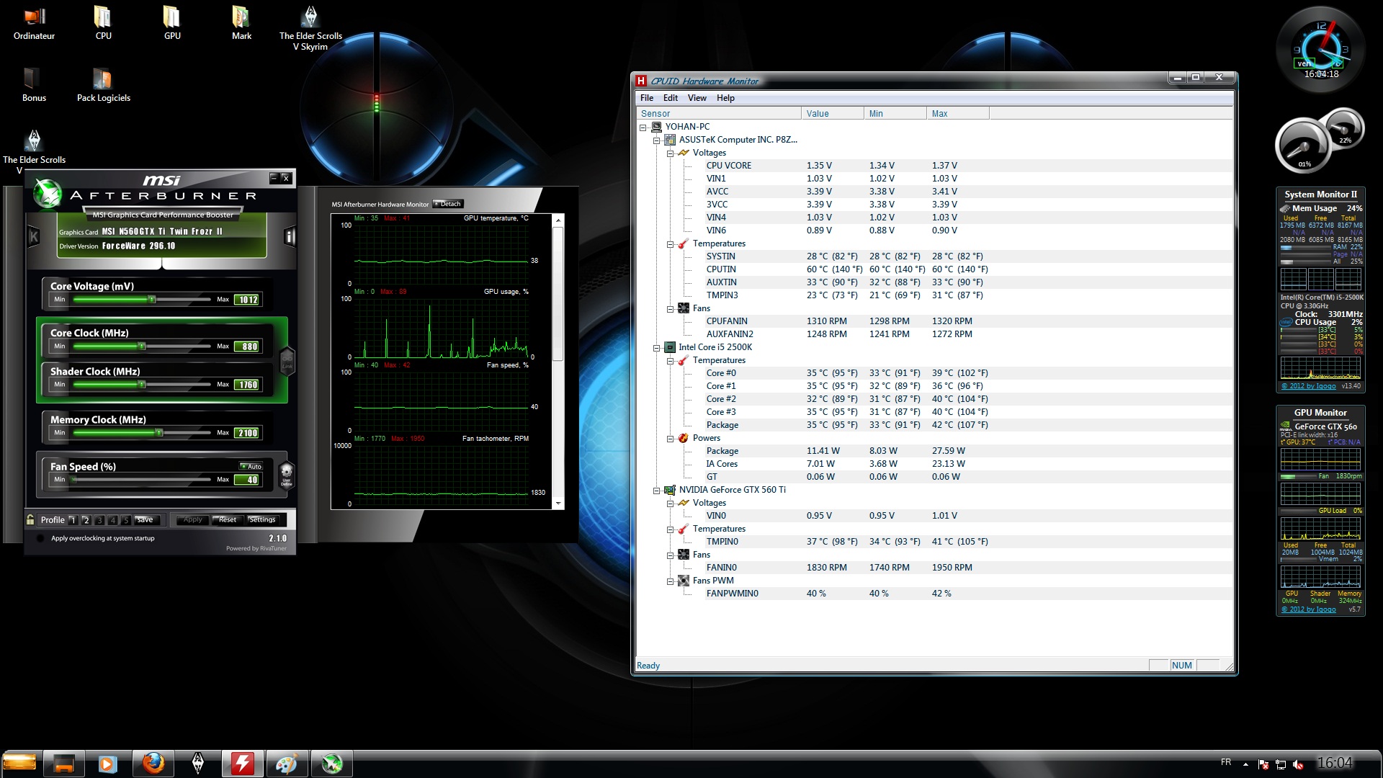Toggle apply overclocking at system startup
The height and width of the screenshot is (778, 1383).
click(41, 538)
